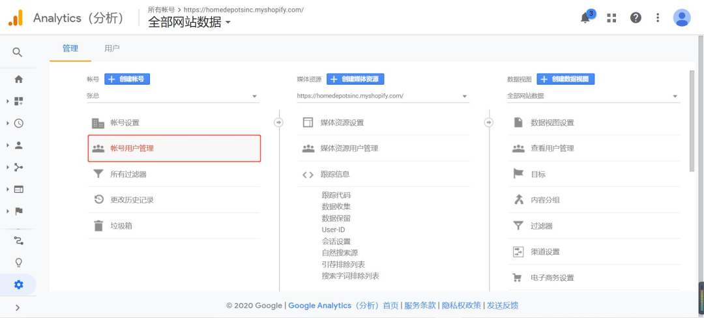Open Realtime clock icon in sidebar

click(18, 123)
